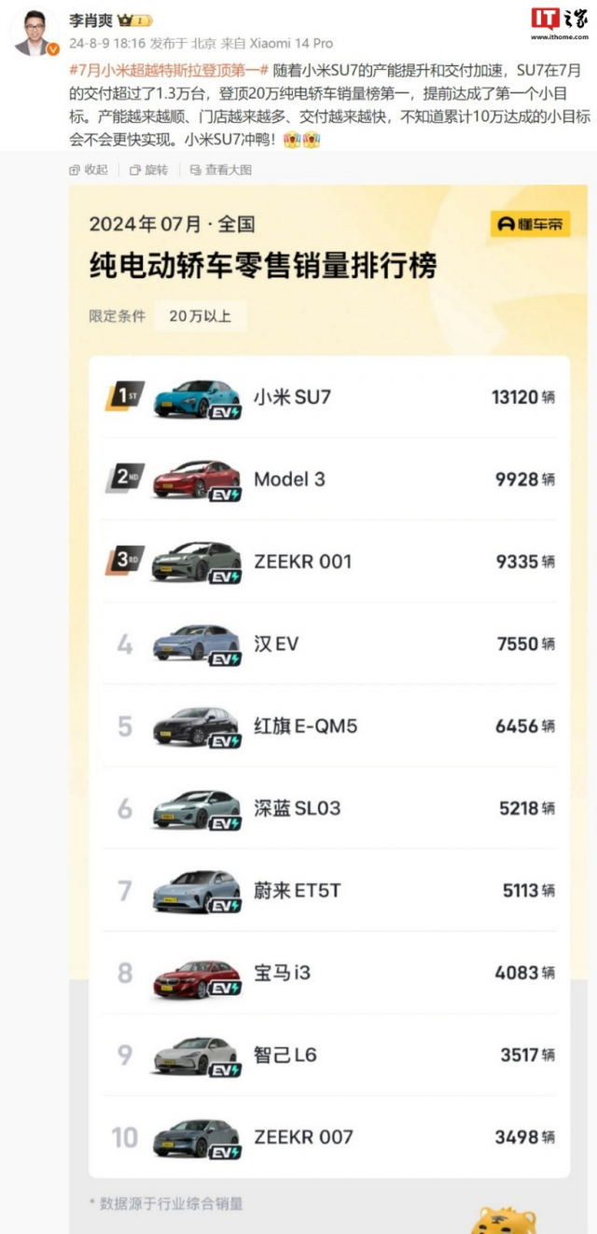Open the 李肖爽 username link

tap(90, 20)
